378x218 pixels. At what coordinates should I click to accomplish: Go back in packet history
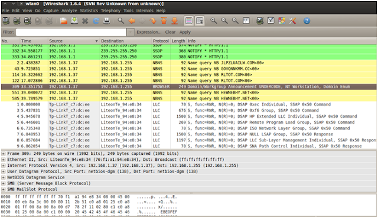coord(132,21)
